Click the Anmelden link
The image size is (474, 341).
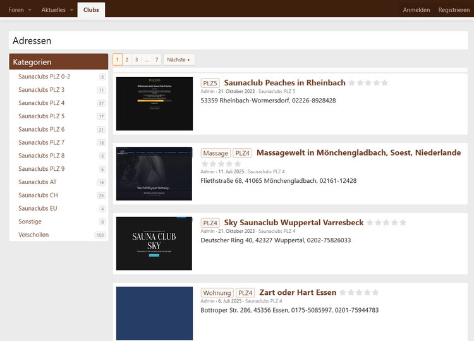click(x=416, y=10)
